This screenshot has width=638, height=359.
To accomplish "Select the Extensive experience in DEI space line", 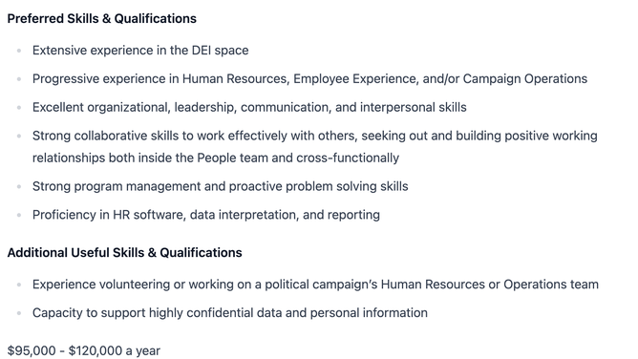I will 140,51.
